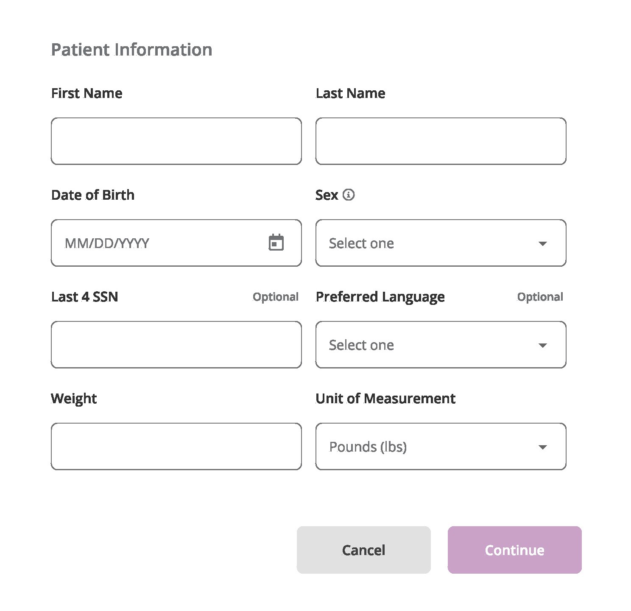631x611 pixels.
Task: Click the Patient Information heading
Action: (x=132, y=49)
